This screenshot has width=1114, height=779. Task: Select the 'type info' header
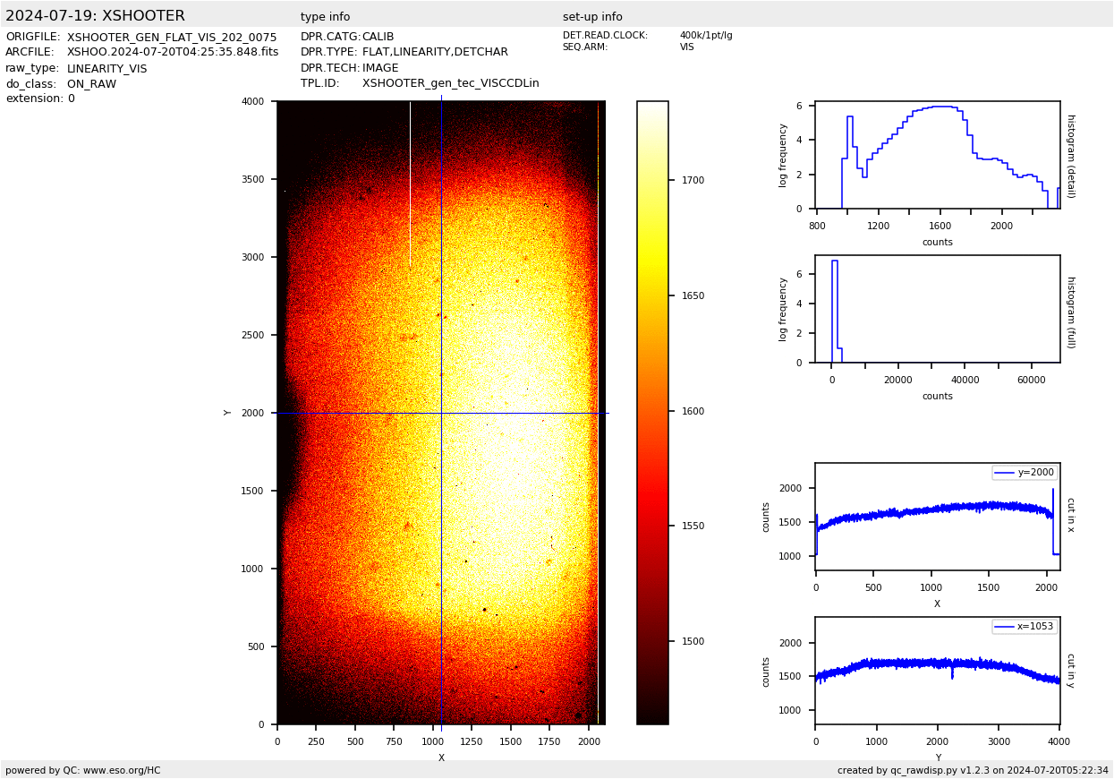(x=325, y=17)
